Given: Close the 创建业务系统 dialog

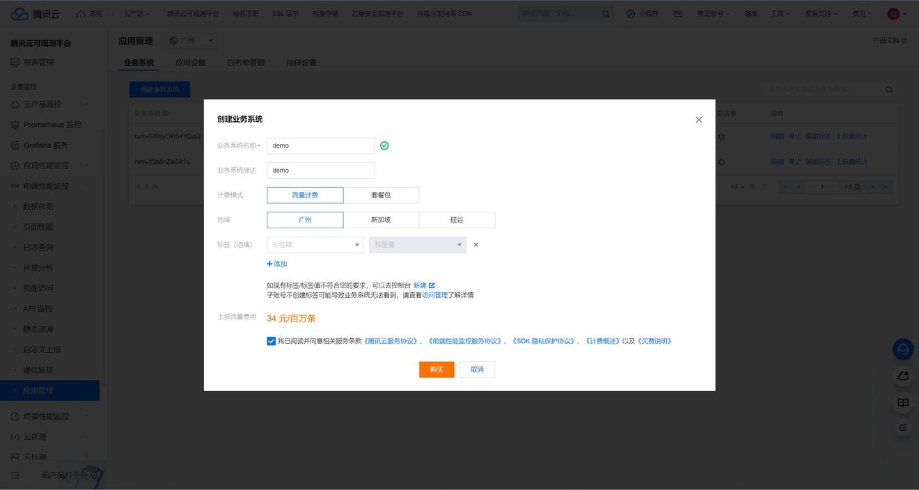Looking at the screenshot, I should tap(699, 120).
